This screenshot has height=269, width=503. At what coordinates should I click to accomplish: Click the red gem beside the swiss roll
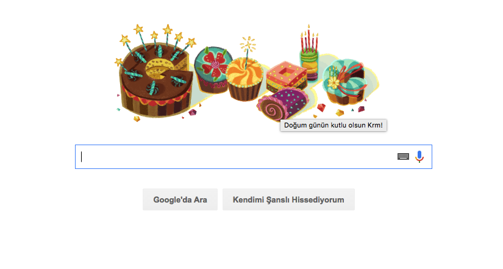[321, 107]
